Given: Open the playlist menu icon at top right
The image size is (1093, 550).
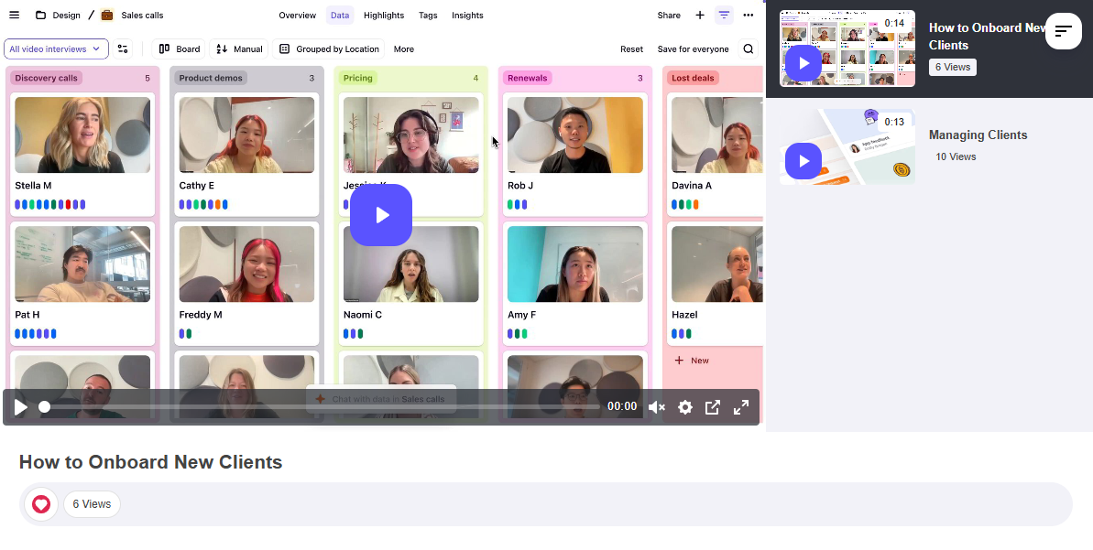Looking at the screenshot, I should pos(1063,30).
